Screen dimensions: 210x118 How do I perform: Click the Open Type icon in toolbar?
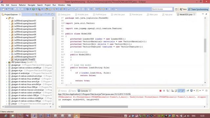(47, 9)
